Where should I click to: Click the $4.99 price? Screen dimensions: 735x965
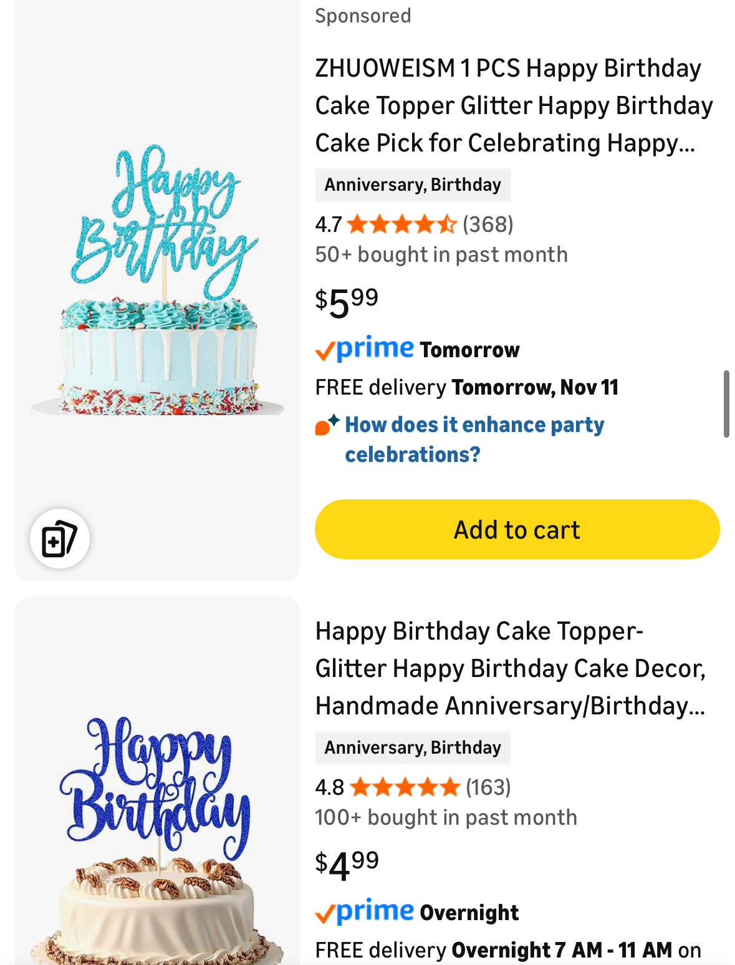click(347, 865)
